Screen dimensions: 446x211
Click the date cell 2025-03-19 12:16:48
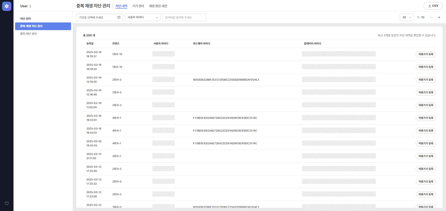point(94,92)
